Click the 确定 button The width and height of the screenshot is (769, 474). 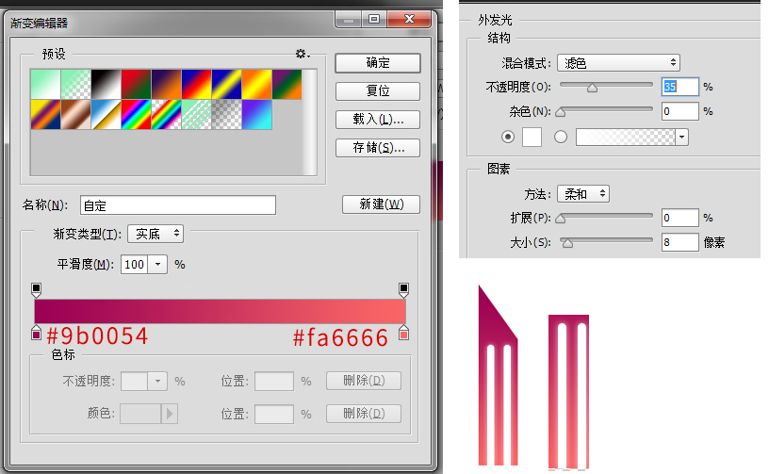pyautogui.click(x=378, y=63)
